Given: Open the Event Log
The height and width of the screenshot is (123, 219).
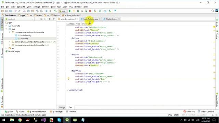Looking at the screenshot, I should point(189,112).
